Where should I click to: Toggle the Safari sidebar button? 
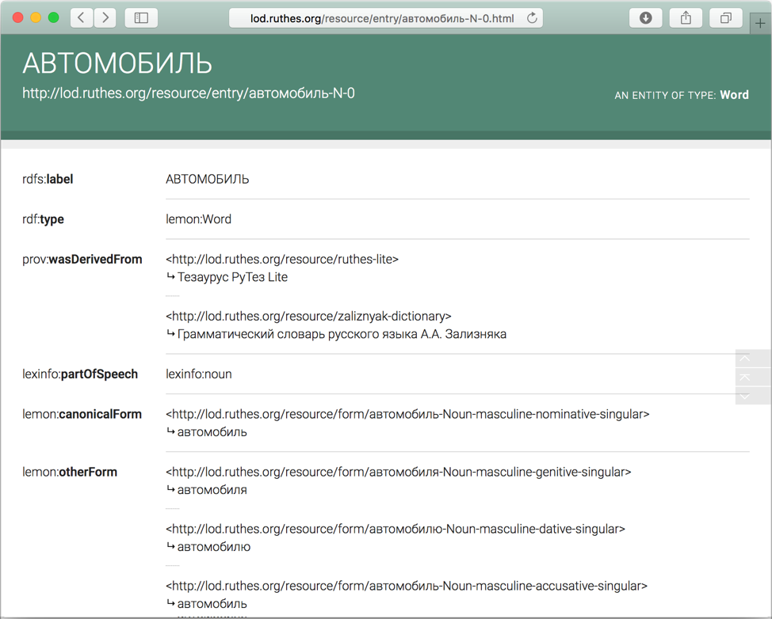click(x=141, y=18)
